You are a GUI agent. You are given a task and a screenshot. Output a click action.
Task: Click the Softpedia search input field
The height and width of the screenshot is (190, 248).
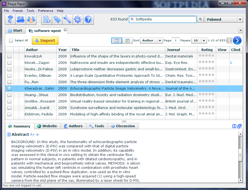coord(163,19)
